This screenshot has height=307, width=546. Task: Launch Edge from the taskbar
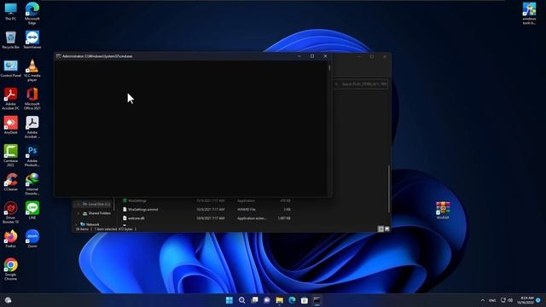tap(292, 300)
